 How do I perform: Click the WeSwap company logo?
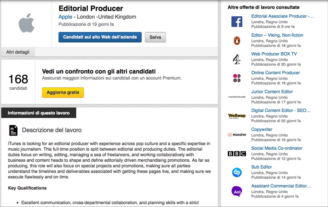click(237, 116)
